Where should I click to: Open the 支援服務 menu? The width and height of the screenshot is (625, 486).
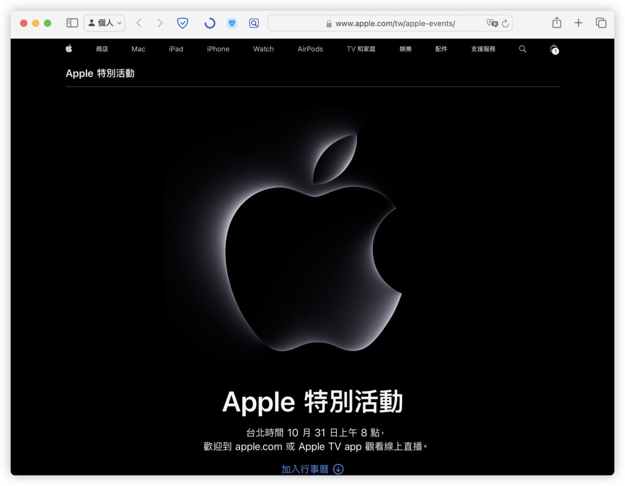click(483, 49)
